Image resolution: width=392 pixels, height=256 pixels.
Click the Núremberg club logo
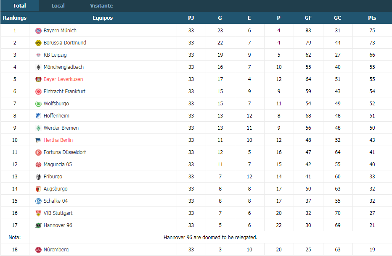[x=38, y=250]
